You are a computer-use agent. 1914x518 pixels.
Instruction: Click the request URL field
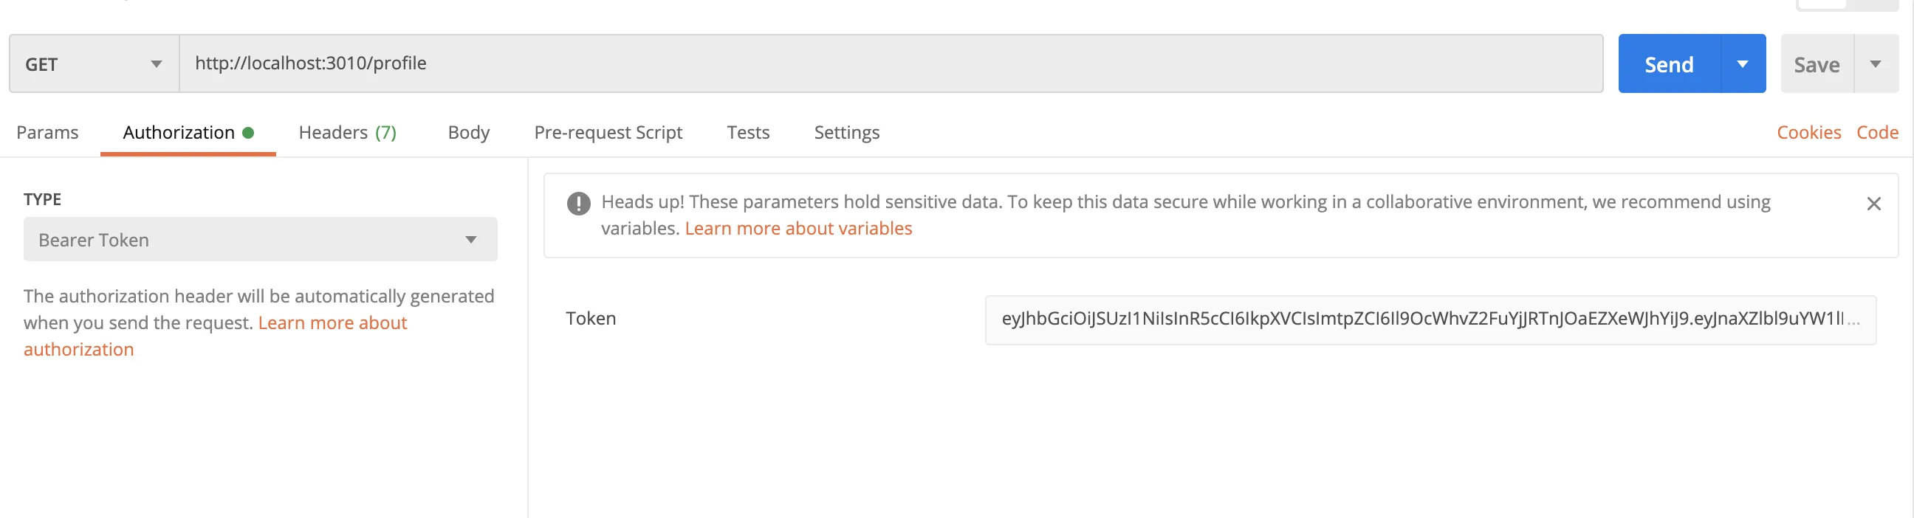(890, 63)
